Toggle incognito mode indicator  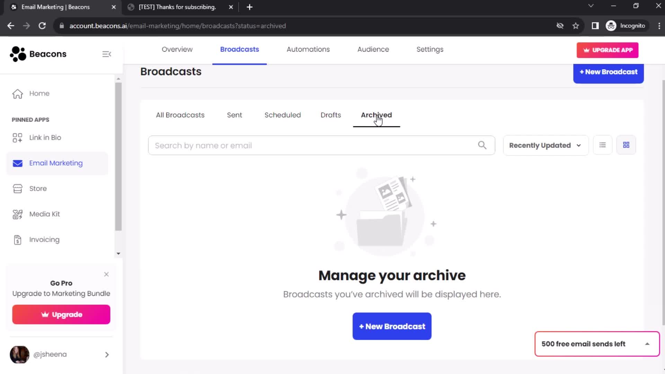[x=628, y=26]
